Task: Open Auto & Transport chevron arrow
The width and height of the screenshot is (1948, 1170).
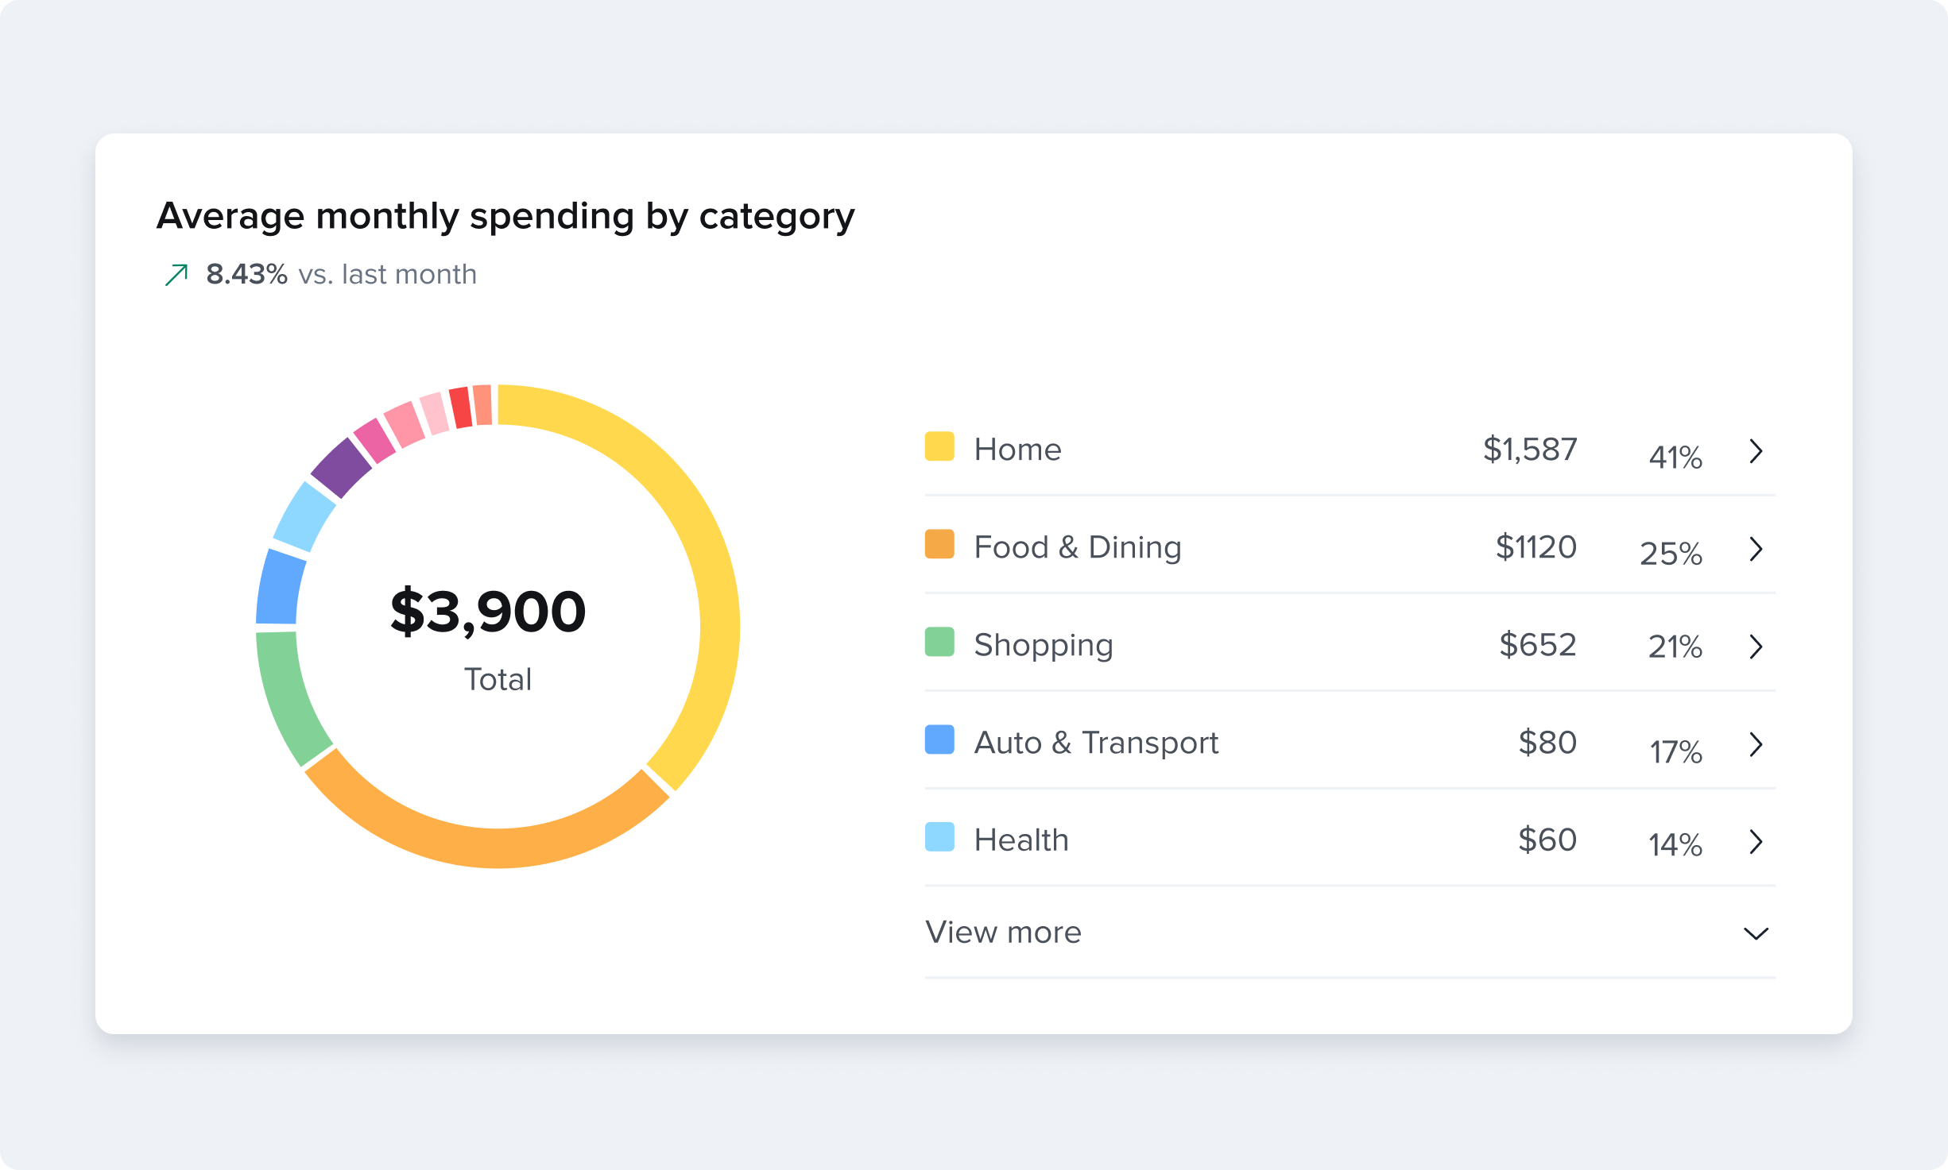Action: (x=1756, y=744)
